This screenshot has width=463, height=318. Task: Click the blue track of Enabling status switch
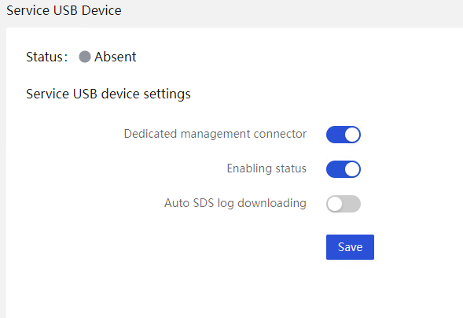[x=335, y=169]
